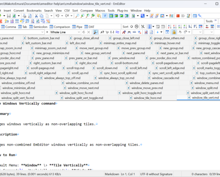The width and height of the screenshot is (220, 177).
Task: Click Markdown in the status bar
Action: point(112,174)
